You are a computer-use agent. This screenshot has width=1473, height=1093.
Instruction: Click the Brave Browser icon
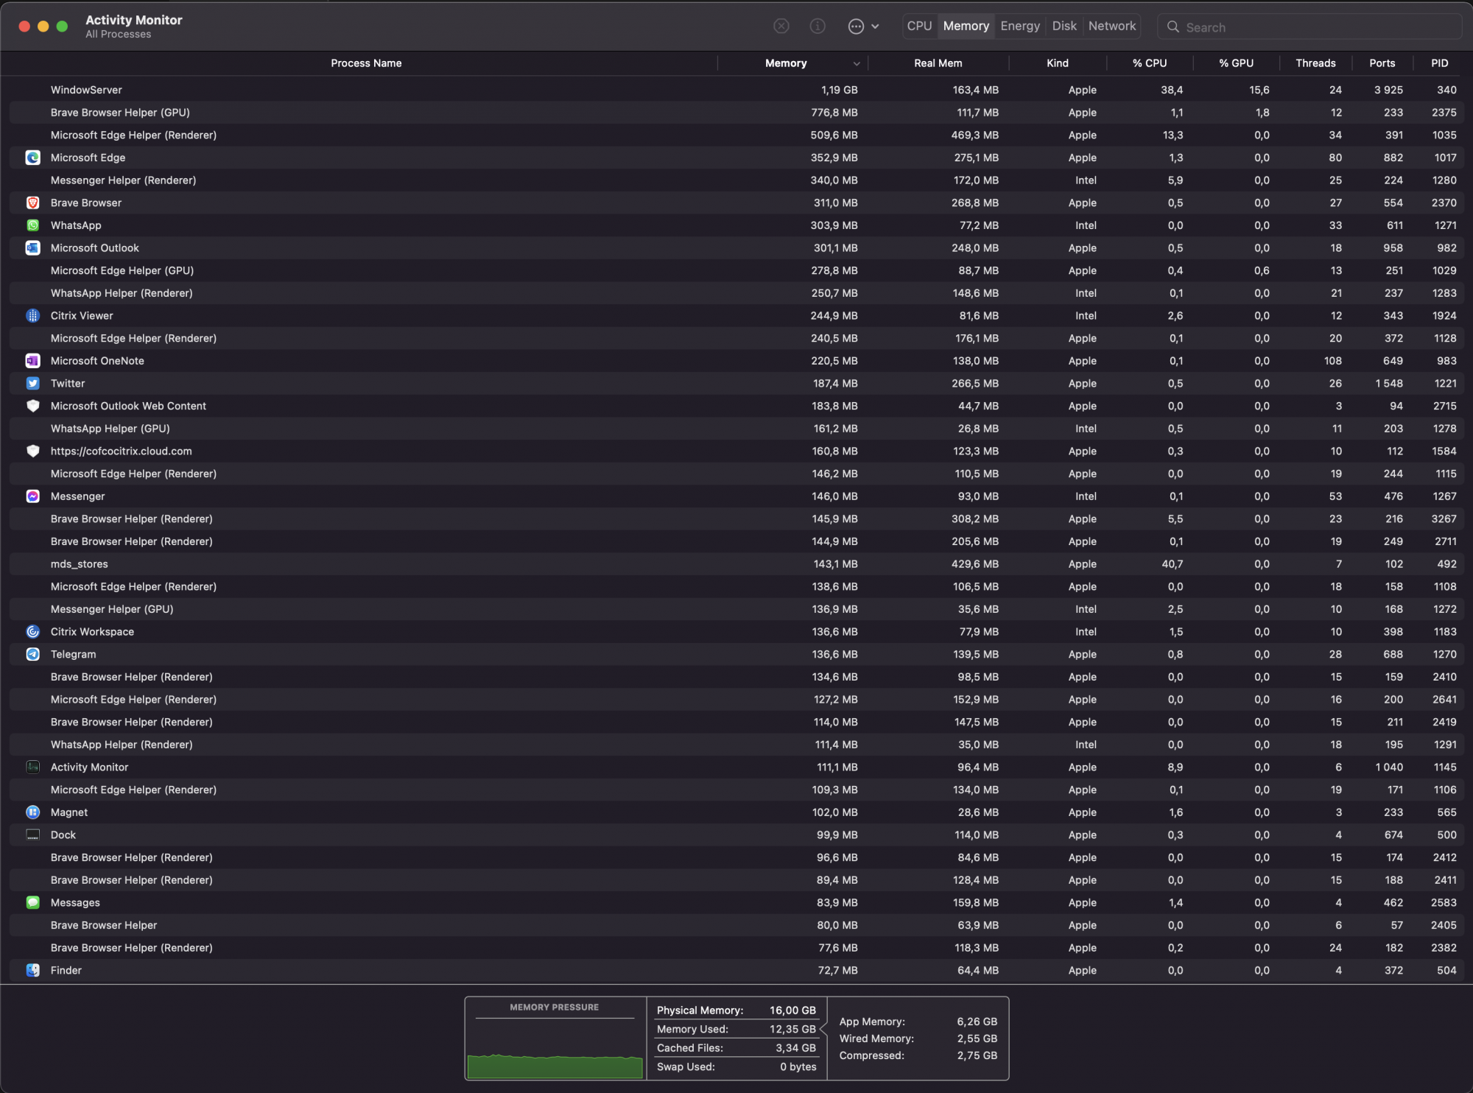(32, 203)
